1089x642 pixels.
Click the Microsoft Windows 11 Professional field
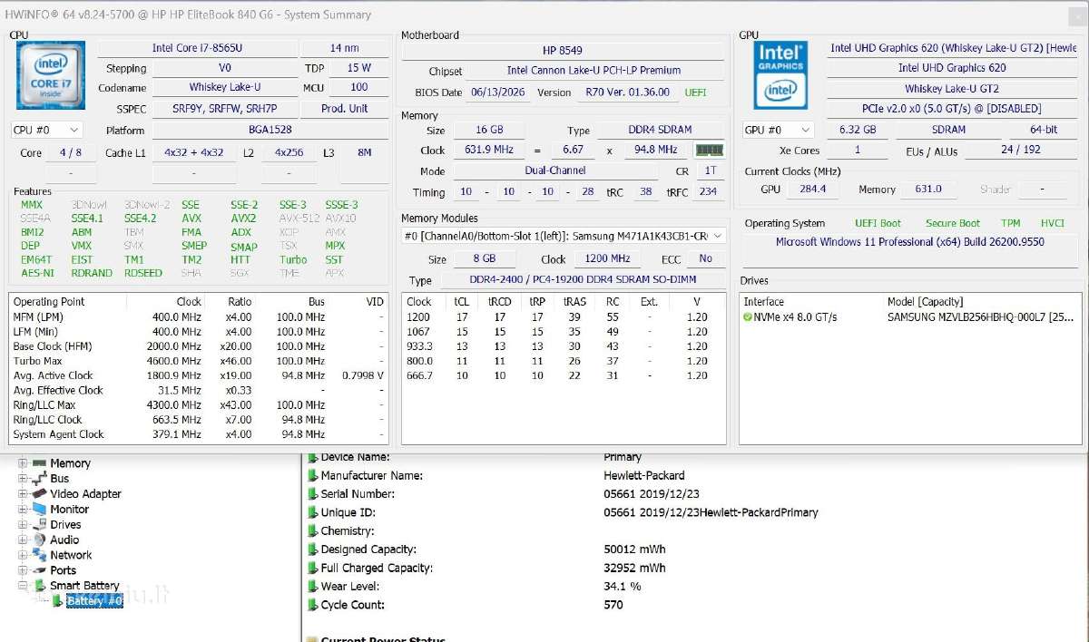(x=909, y=242)
